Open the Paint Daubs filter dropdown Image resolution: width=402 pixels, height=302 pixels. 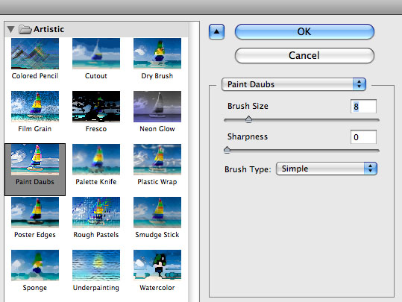pos(294,84)
